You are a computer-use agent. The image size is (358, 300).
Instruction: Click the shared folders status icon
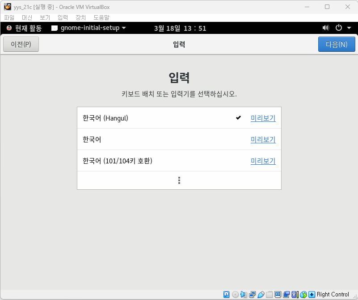269,295
